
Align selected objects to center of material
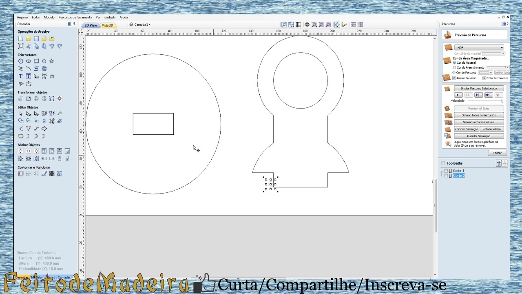(x=21, y=151)
